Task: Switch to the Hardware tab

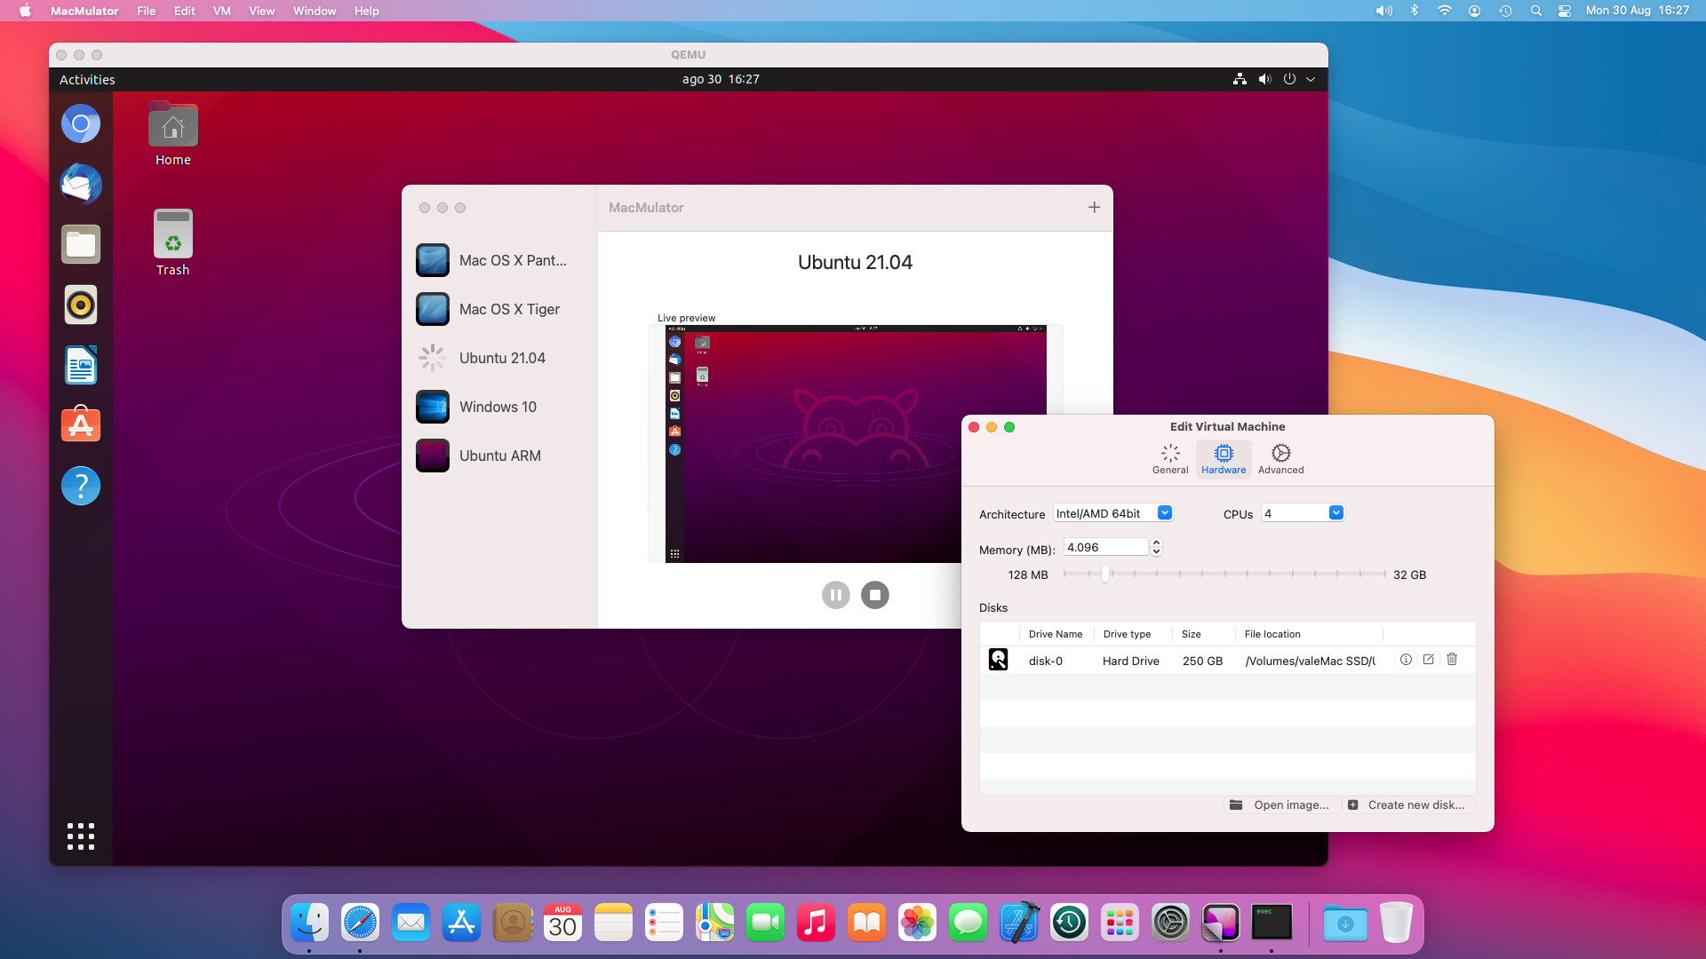Action: 1224,459
